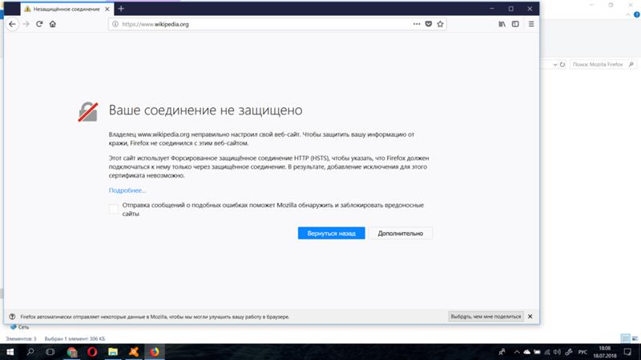This screenshot has width=641, height=360.
Task: Open the taskbar clock and date
Action: pyautogui.click(x=605, y=352)
